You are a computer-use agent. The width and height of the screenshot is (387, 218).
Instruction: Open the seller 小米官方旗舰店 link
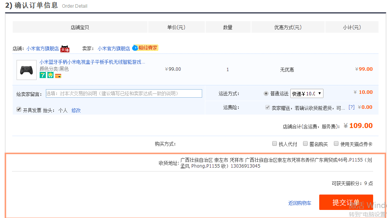[x=114, y=48]
